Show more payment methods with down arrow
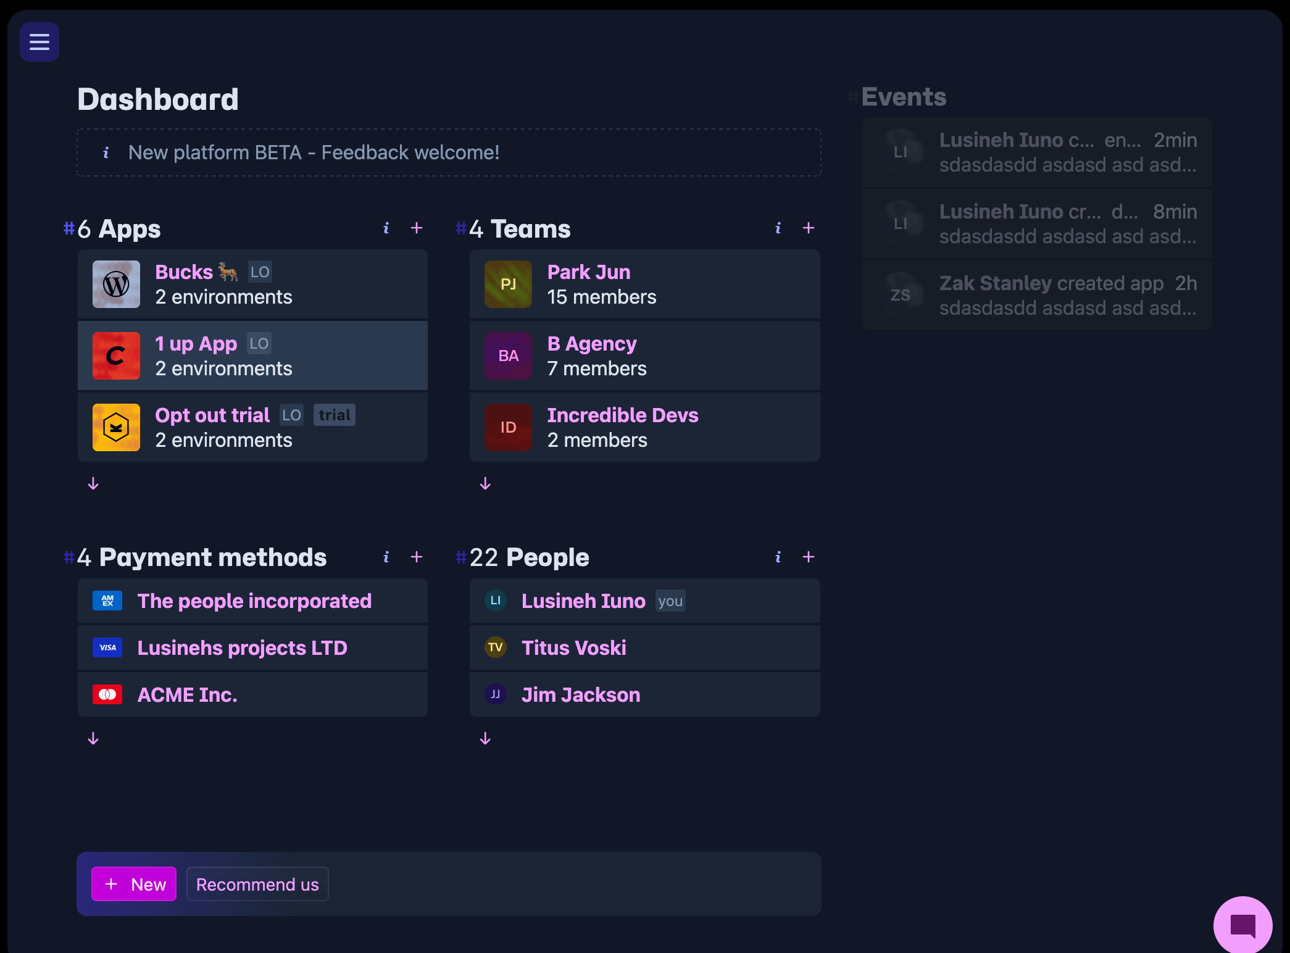 [93, 738]
